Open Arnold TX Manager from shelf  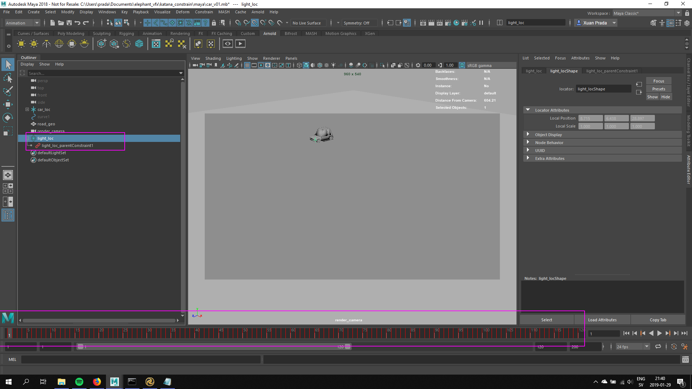(x=156, y=44)
